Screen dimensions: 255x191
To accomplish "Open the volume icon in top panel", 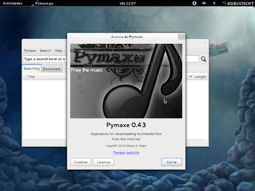I will pyautogui.click(x=204, y=3).
